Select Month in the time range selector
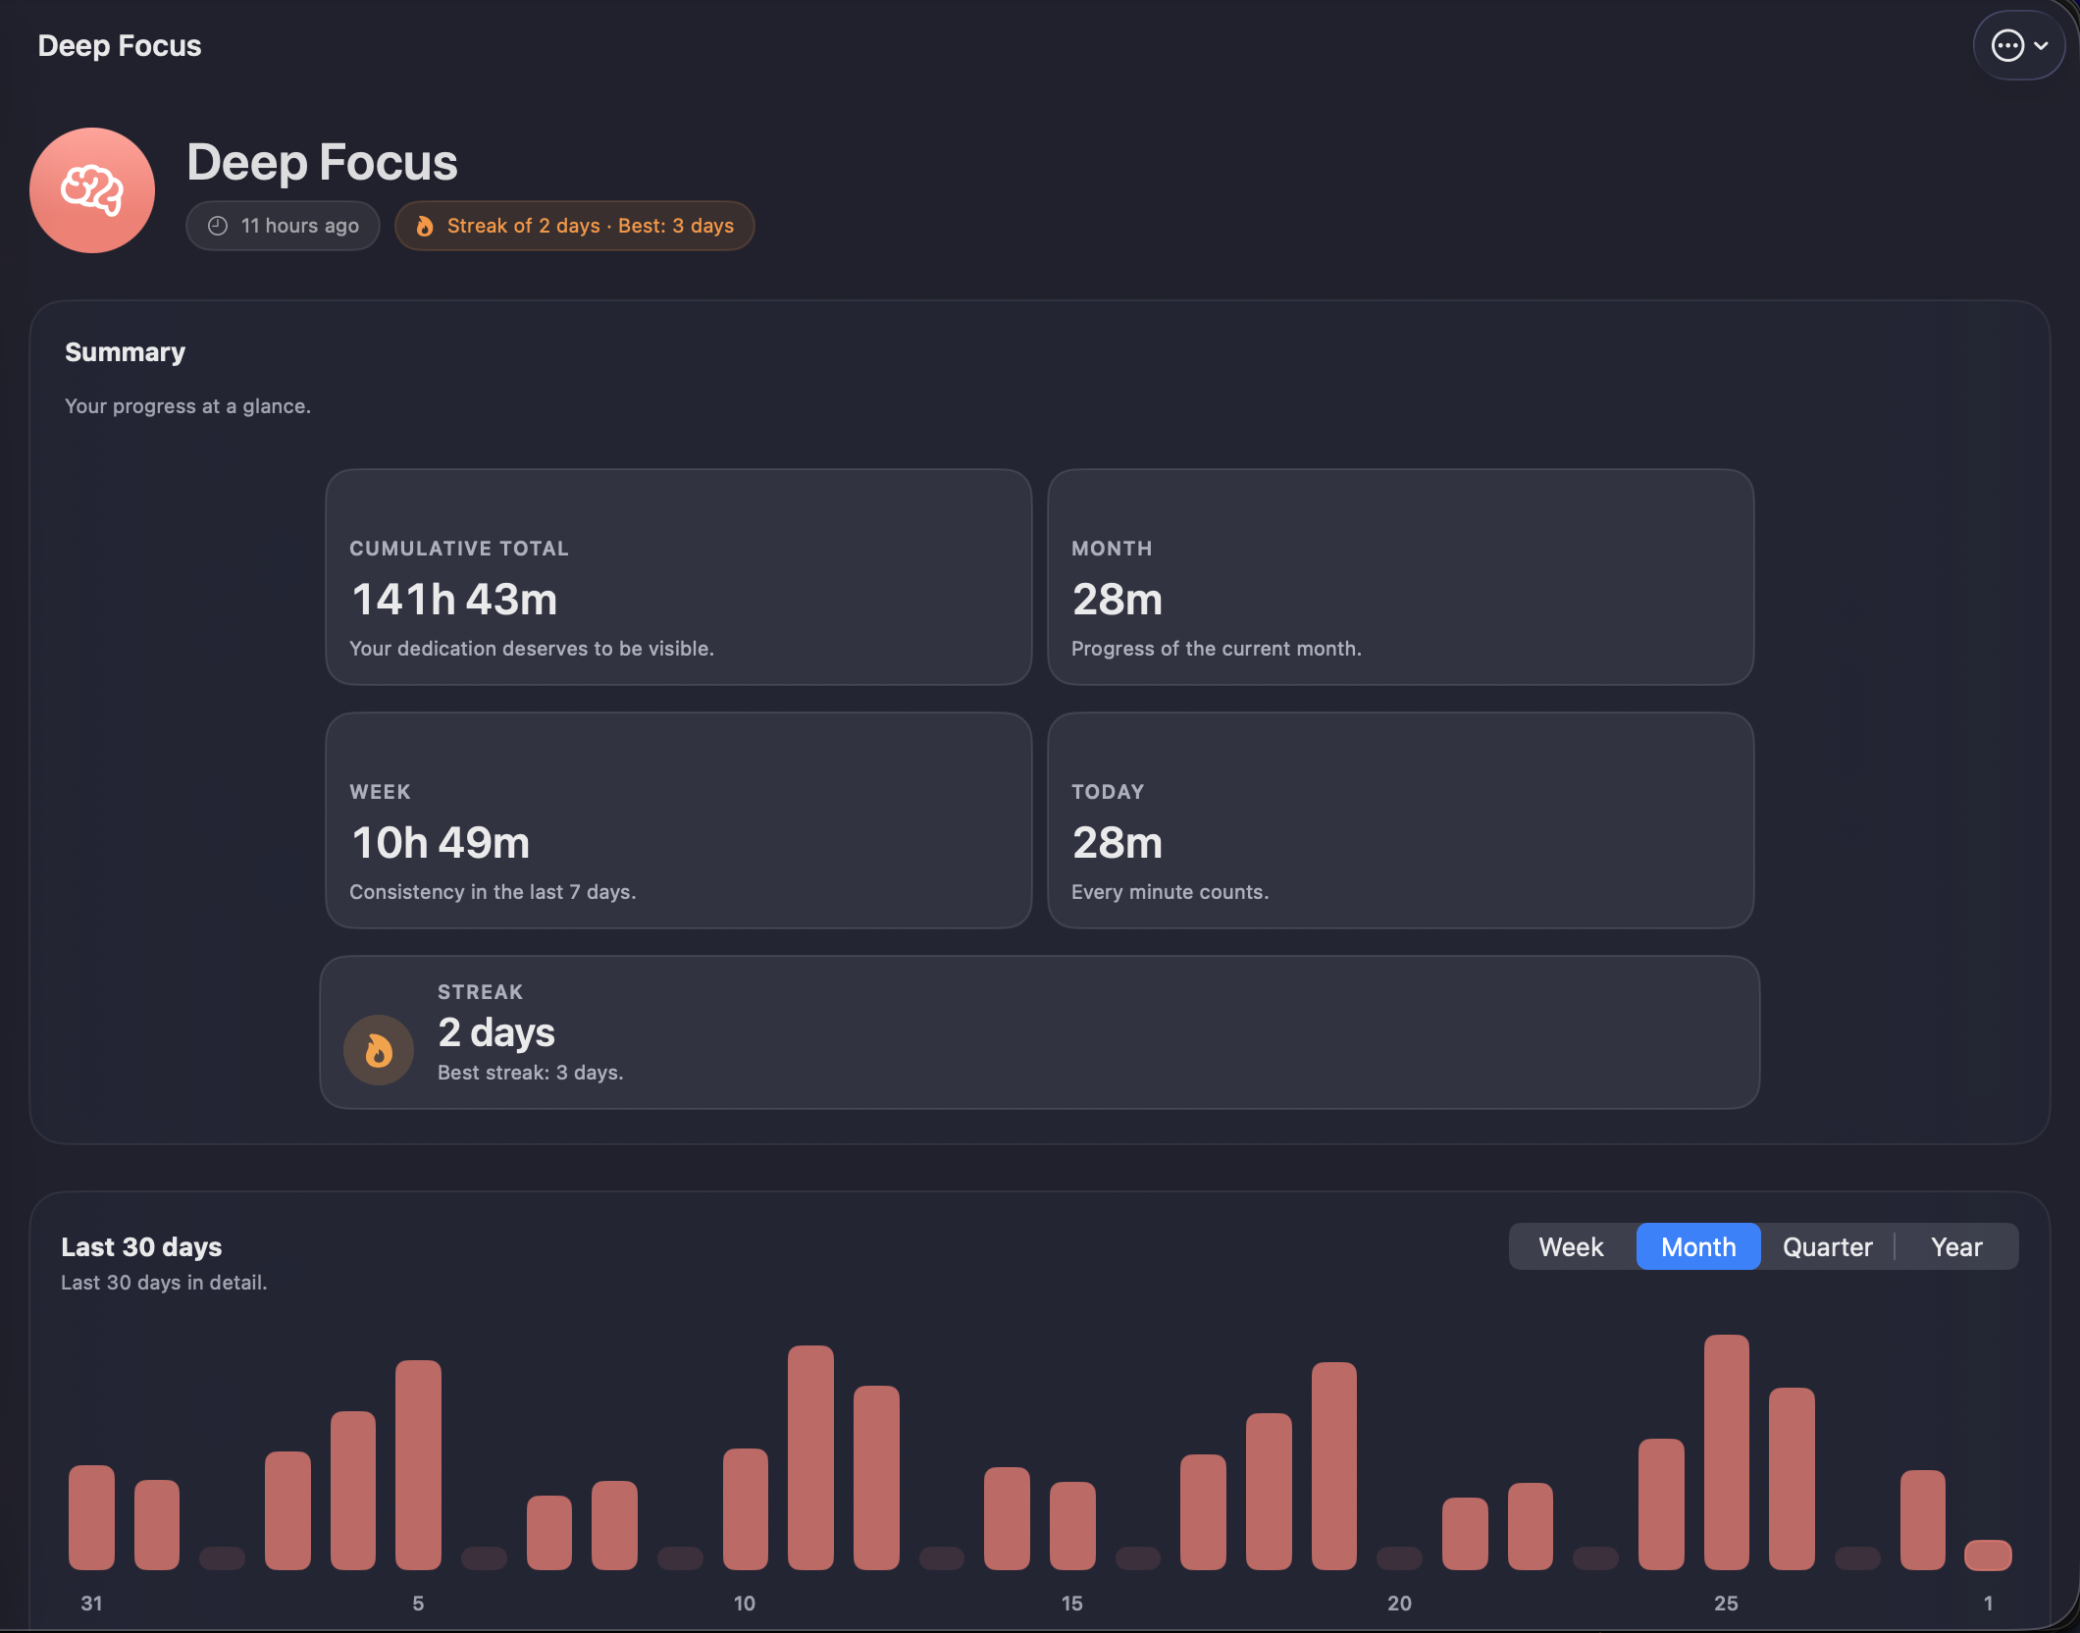This screenshot has height=1633, width=2080. point(1697,1246)
